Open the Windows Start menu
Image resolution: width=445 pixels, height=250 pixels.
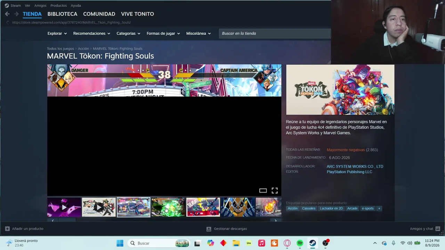click(x=120, y=243)
